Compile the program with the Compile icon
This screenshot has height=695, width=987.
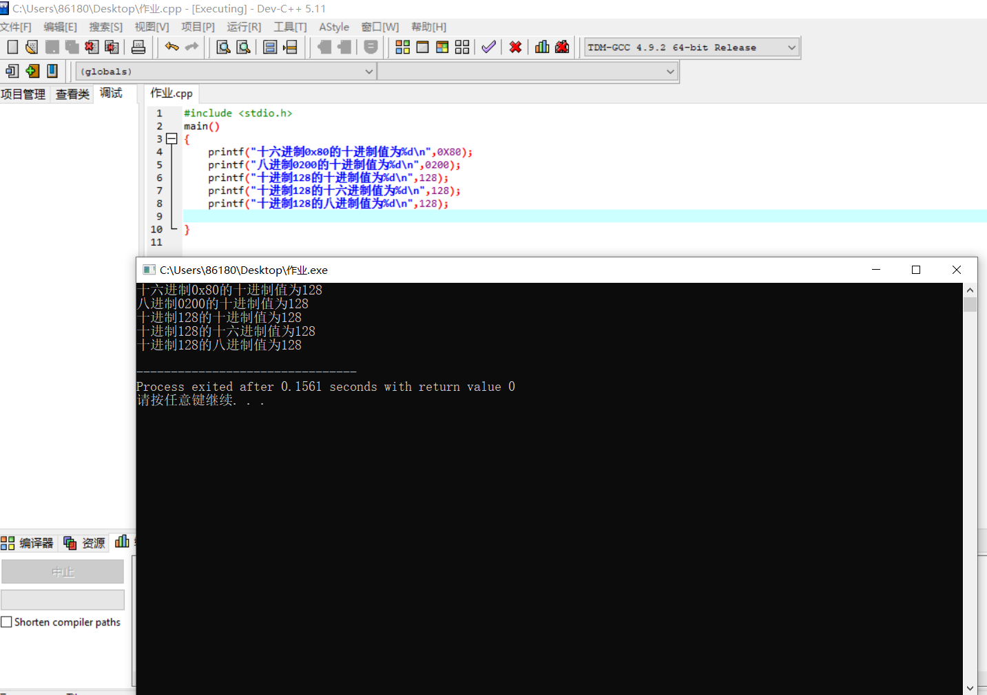[403, 47]
